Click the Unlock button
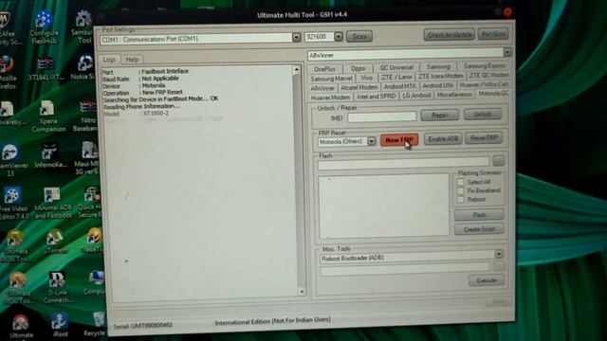Screen dimensions: 607x341 click(x=483, y=114)
